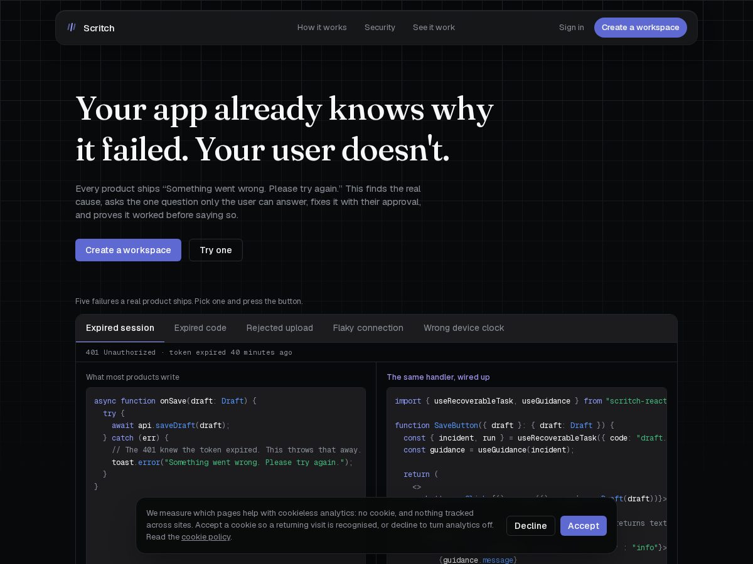This screenshot has height=564, width=753.
Task: Switch to Expired code tab
Action: pyautogui.click(x=200, y=328)
